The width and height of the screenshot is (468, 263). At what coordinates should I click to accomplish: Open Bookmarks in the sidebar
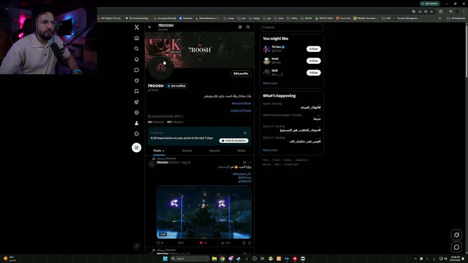136,91
